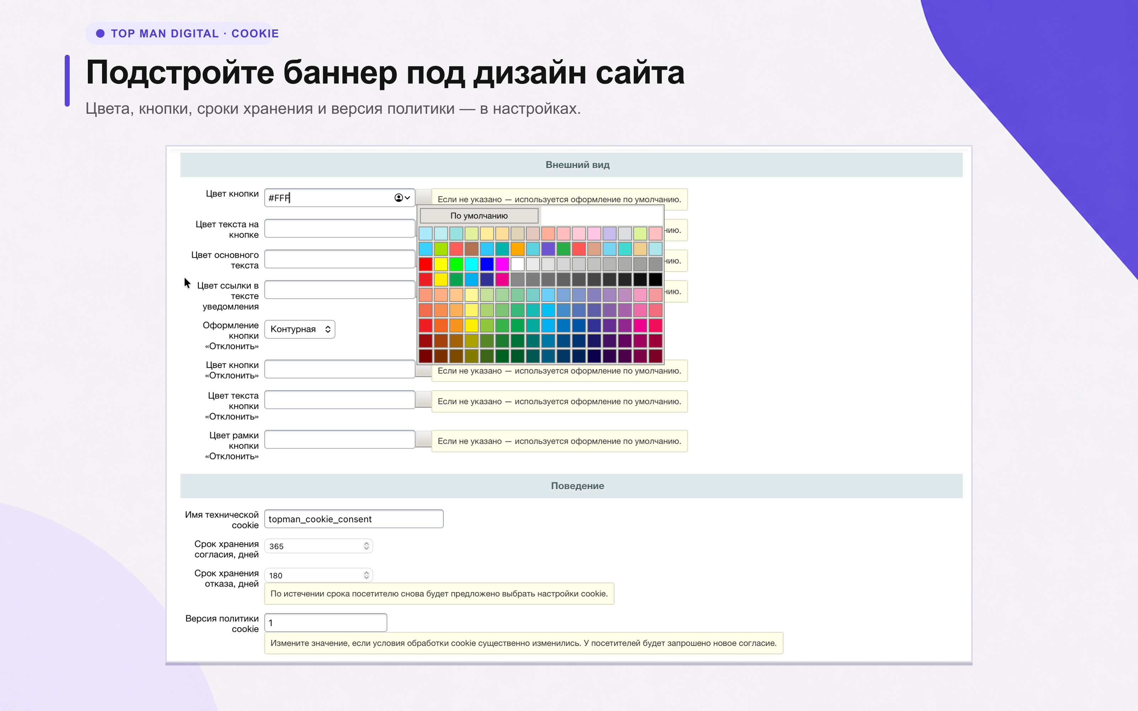Select the brown swatch in second palette row

click(471, 248)
